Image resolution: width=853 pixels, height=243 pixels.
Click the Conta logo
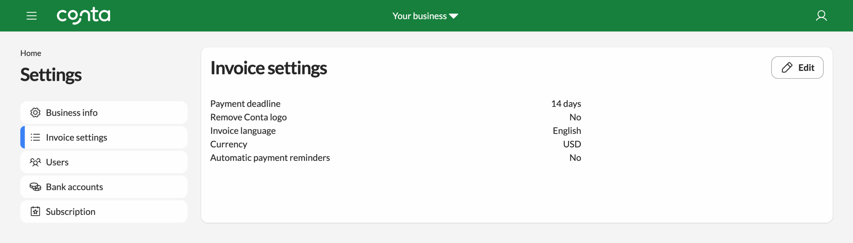(83, 16)
